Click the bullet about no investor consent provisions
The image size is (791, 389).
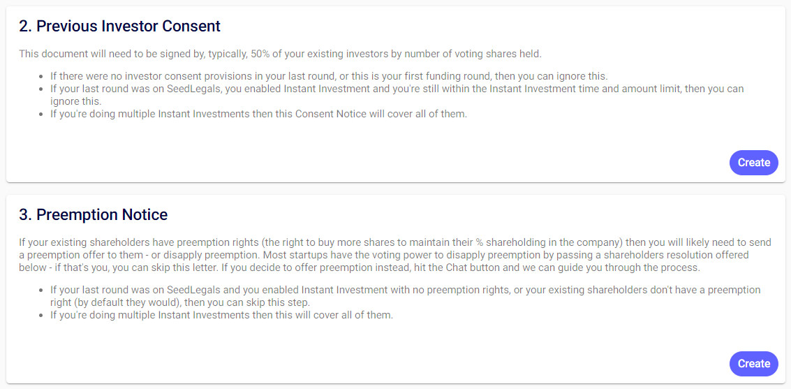(x=328, y=76)
